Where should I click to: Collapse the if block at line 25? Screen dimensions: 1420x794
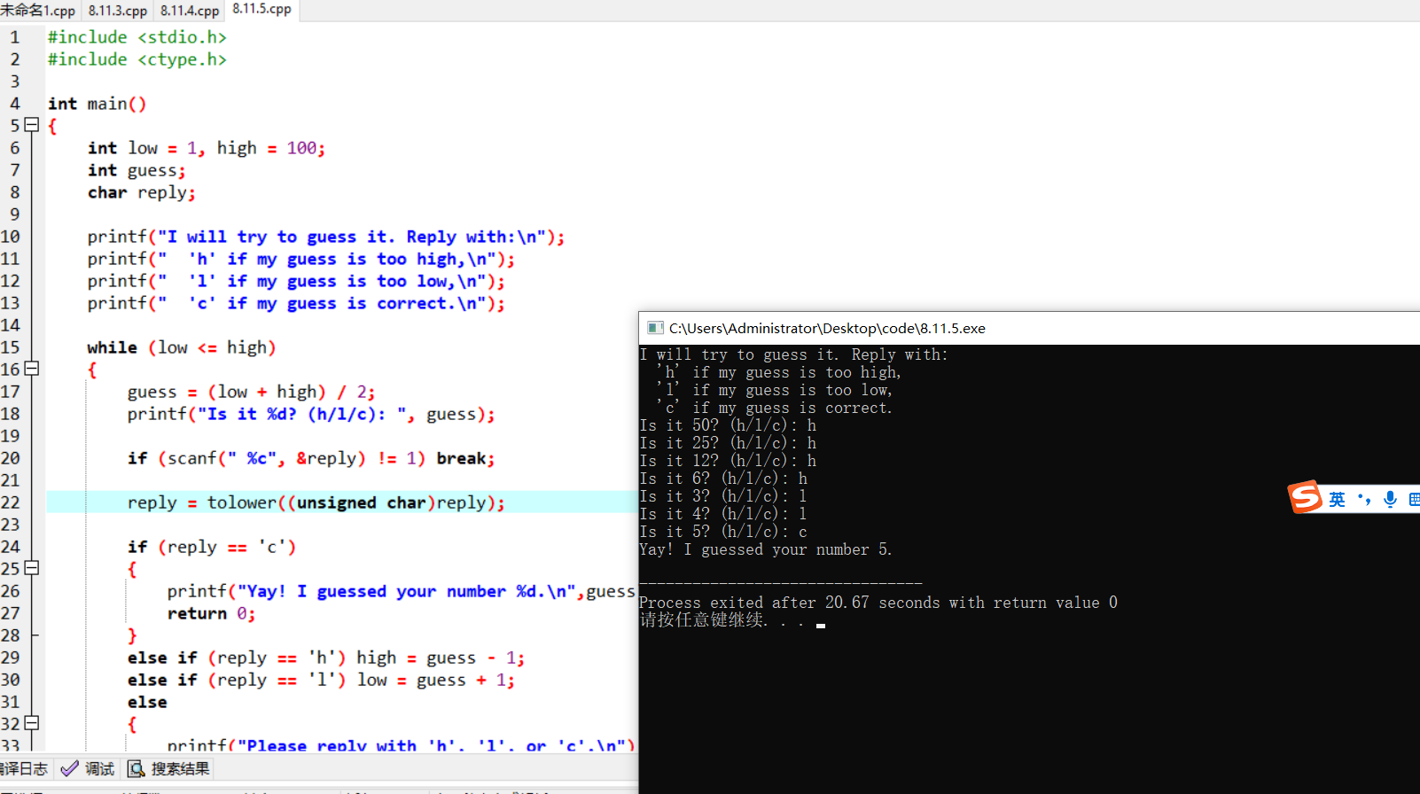click(32, 568)
